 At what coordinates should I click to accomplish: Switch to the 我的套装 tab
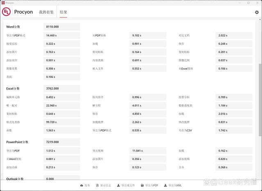[x=46, y=12]
